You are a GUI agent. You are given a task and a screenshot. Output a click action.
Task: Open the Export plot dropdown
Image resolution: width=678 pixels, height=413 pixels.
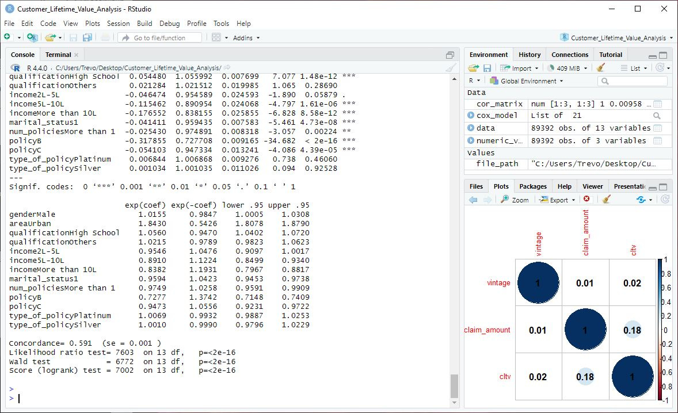(x=557, y=200)
